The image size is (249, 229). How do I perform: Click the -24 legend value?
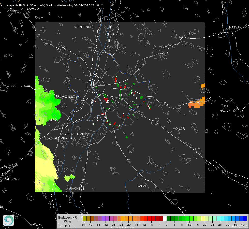pos(121,225)
